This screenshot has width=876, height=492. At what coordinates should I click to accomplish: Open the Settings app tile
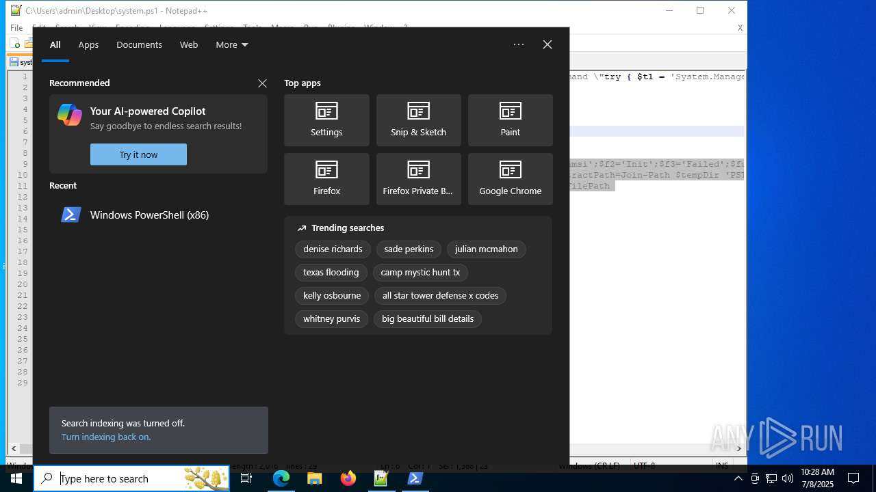click(x=326, y=120)
